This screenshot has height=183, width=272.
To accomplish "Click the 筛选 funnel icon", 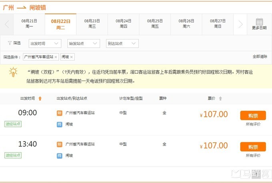I will pos(10,43).
